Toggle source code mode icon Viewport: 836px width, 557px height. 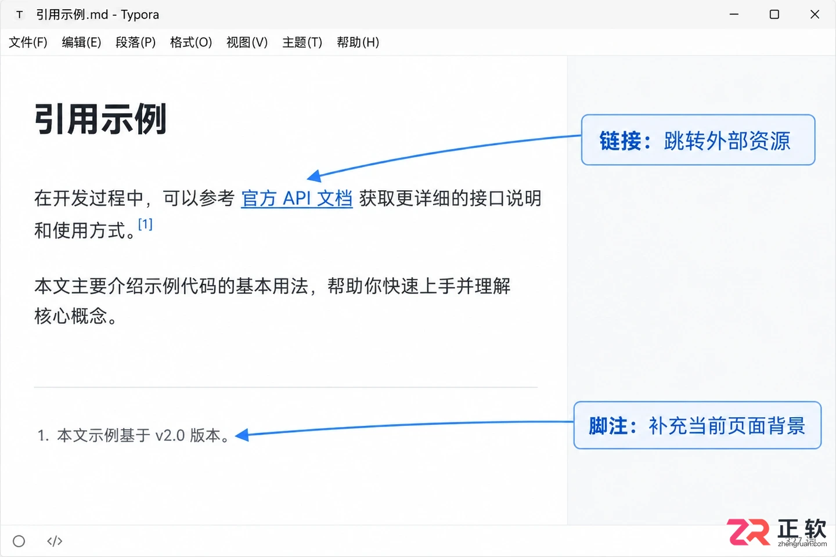tap(55, 541)
